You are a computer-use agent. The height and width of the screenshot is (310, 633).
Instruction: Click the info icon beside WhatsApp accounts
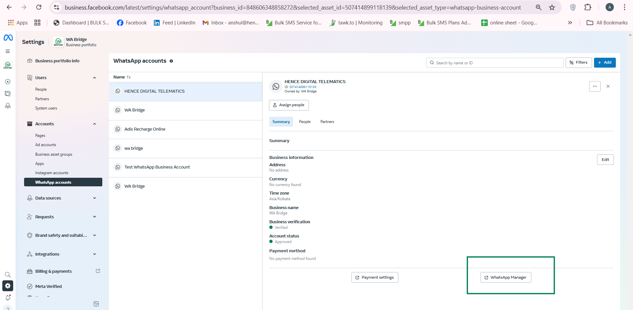171,61
